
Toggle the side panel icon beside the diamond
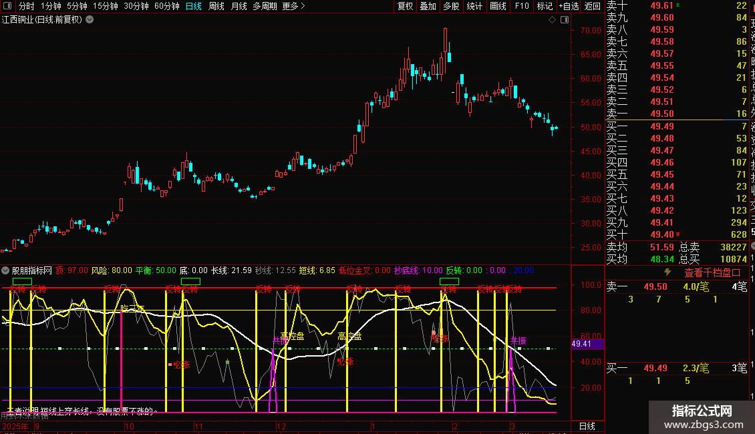click(565, 20)
